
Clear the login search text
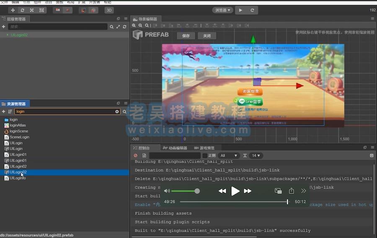click(x=117, y=112)
